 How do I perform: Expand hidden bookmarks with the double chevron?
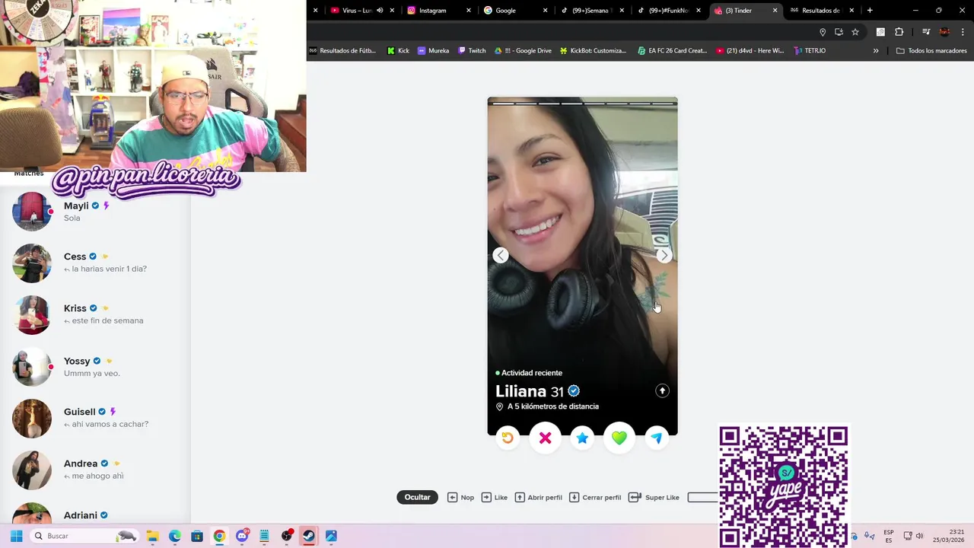876,51
